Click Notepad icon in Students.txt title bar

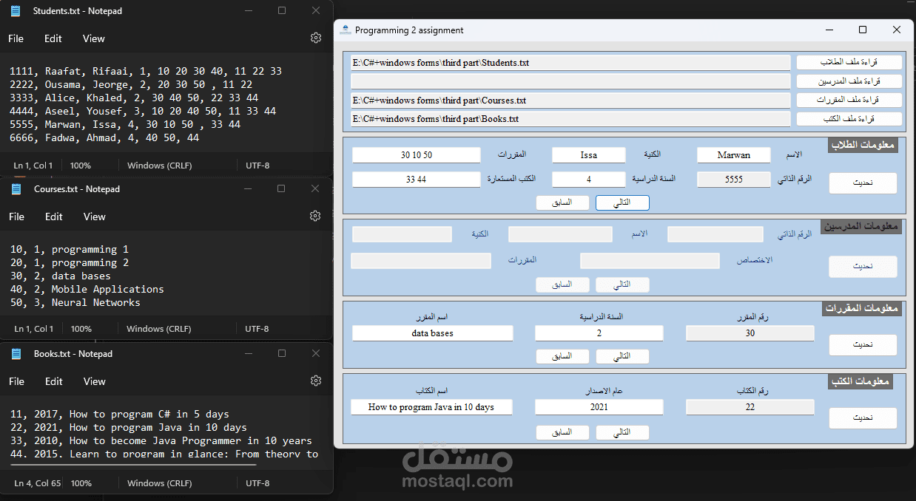(16, 11)
